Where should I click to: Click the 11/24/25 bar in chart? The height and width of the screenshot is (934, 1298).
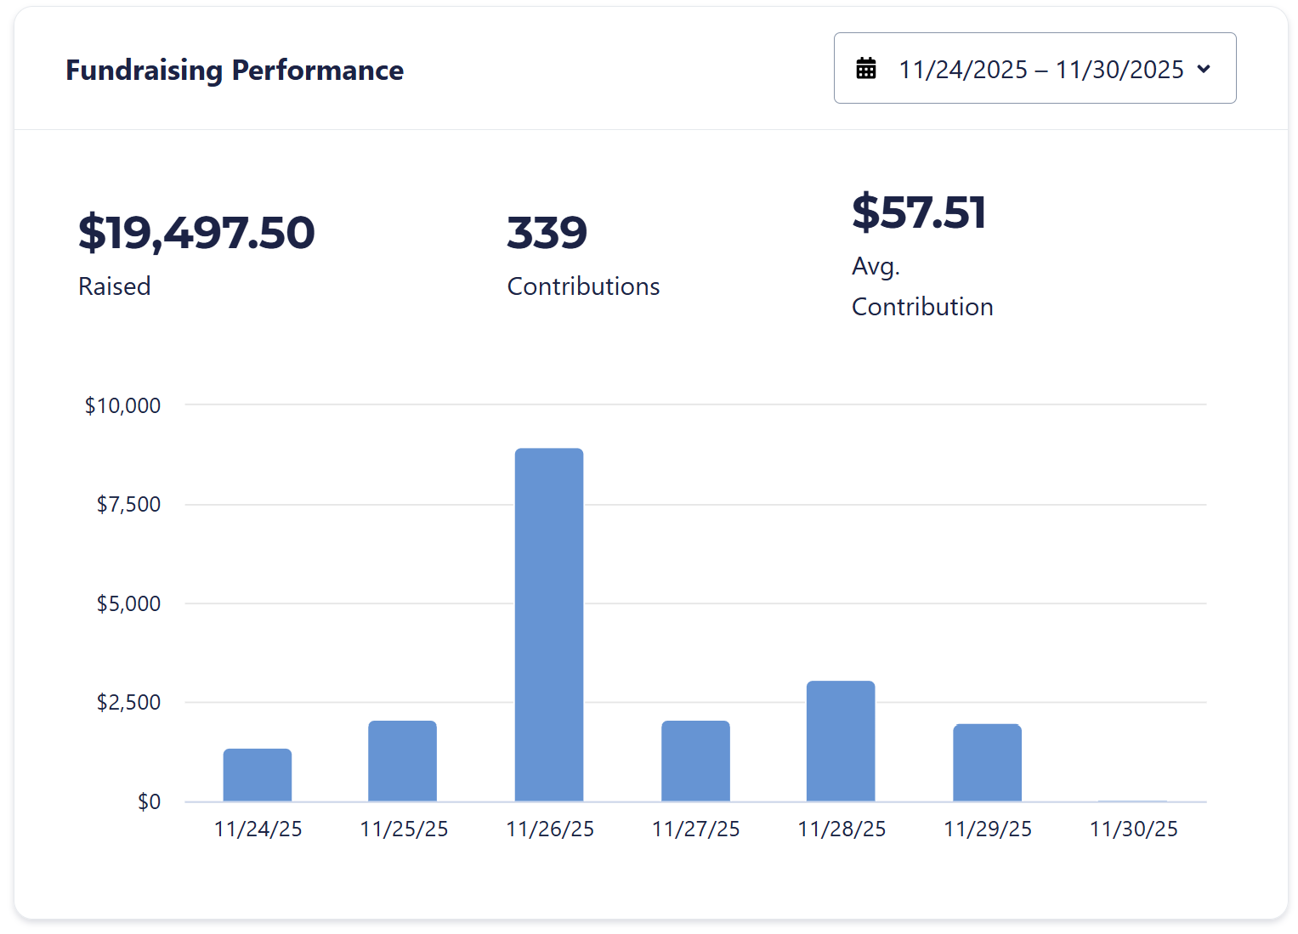pos(258,775)
